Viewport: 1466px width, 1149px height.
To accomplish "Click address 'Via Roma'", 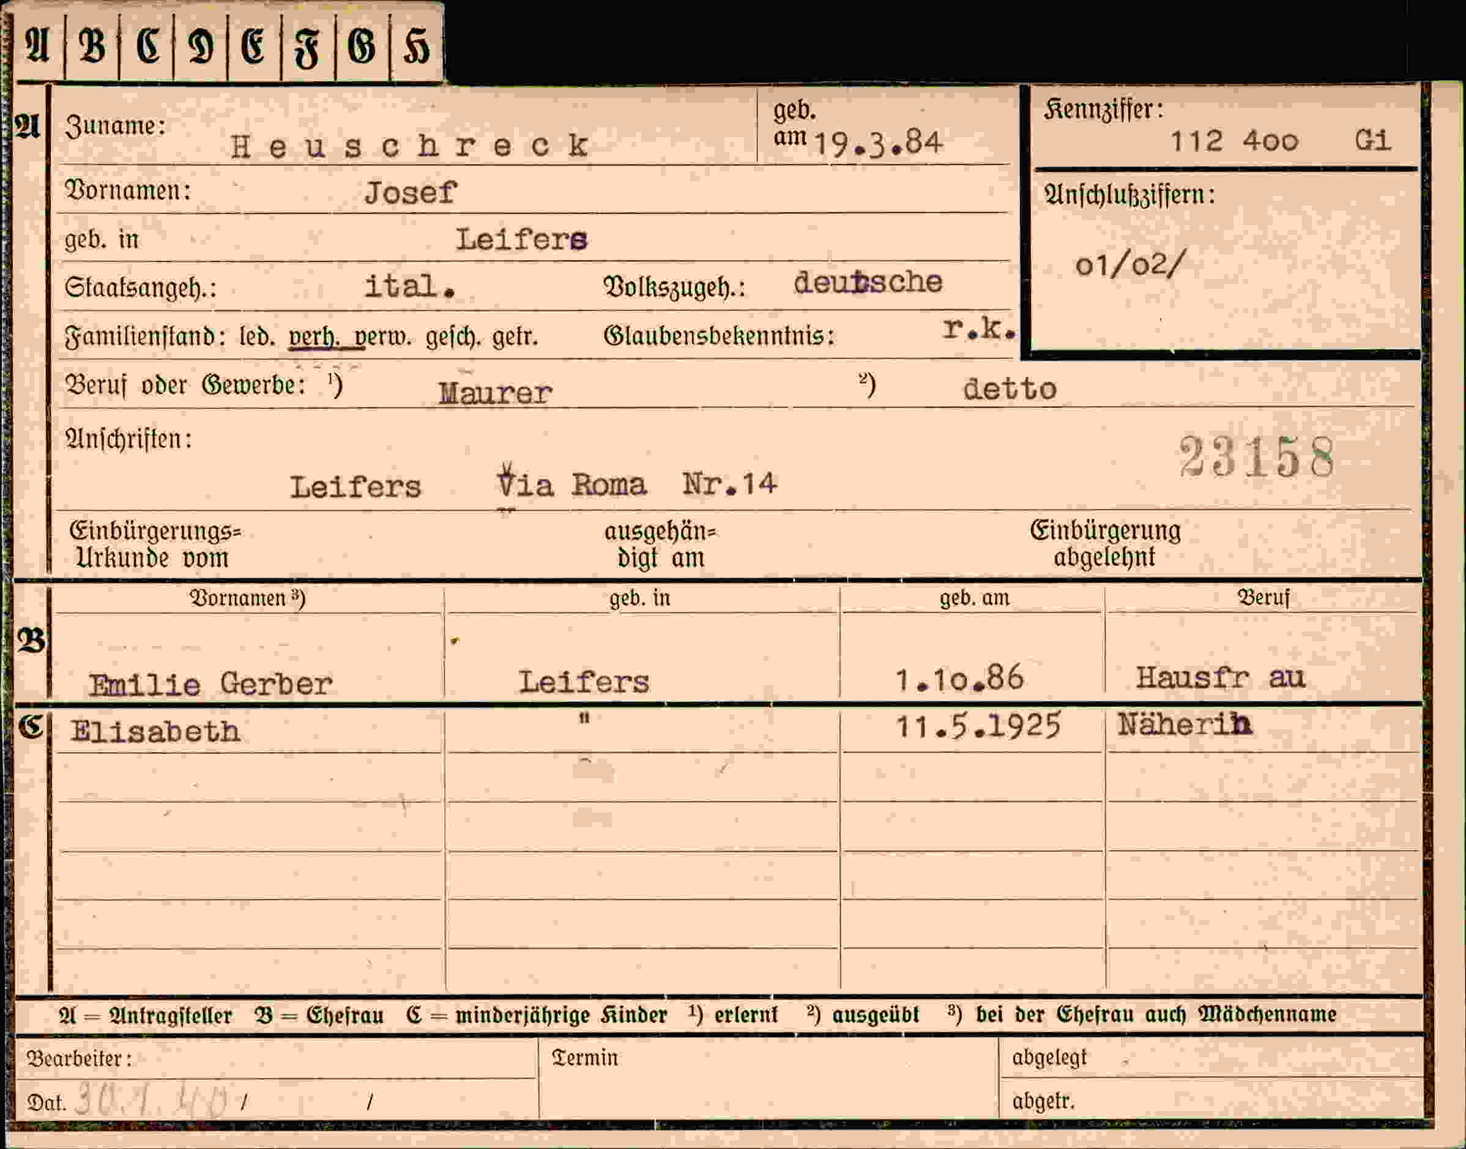I will tap(572, 483).
